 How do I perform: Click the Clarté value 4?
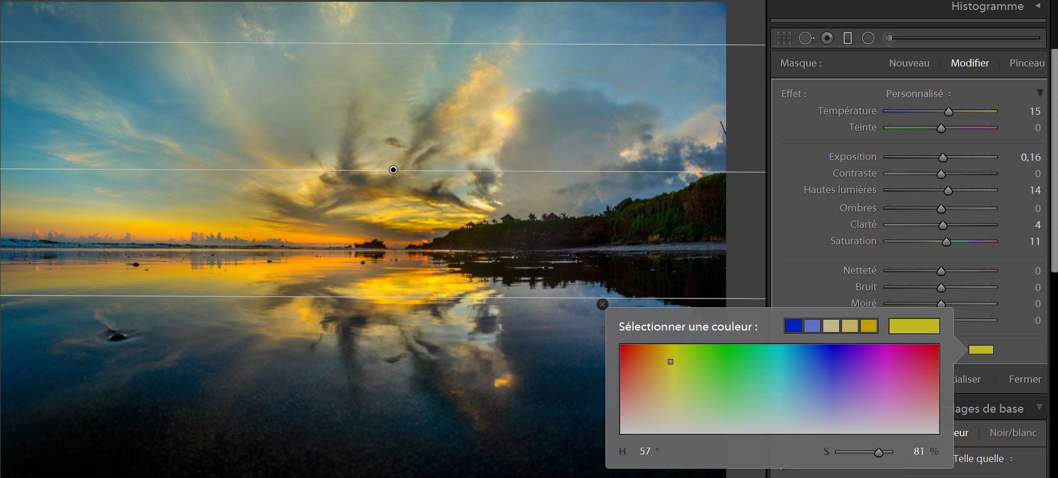coord(1038,225)
